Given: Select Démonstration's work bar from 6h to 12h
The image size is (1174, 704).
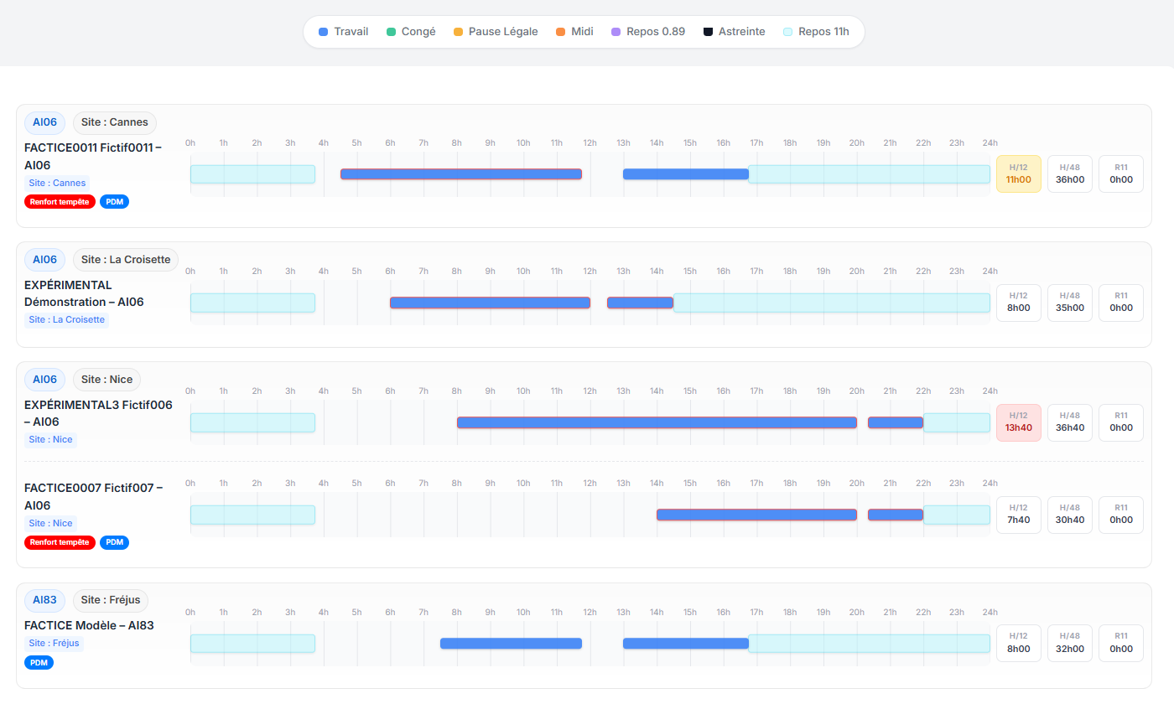Looking at the screenshot, I should pos(490,303).
